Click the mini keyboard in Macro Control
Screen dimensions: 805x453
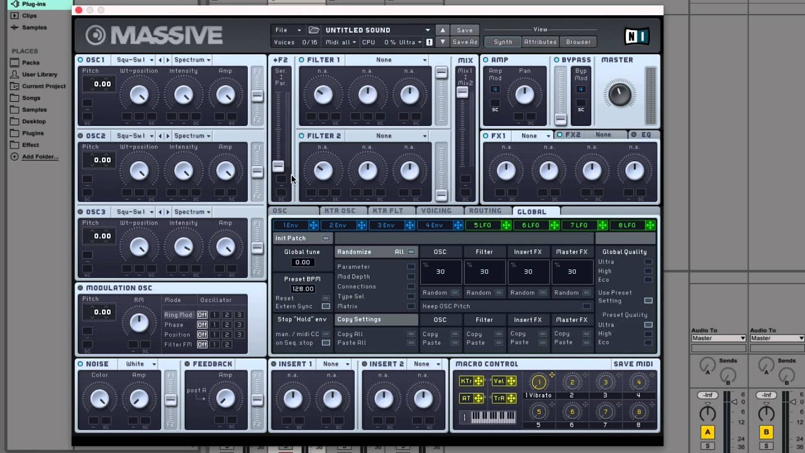tap(493, 417)
